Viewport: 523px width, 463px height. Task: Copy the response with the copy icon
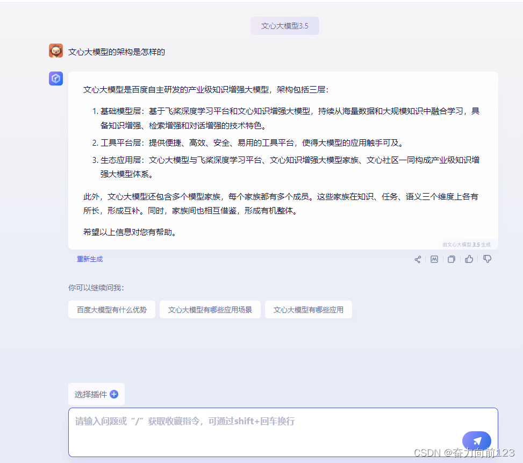click(452, 259)
